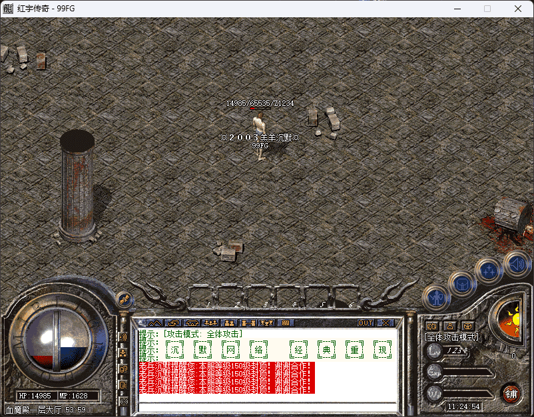The image size is (534, 417).
Task: Click the small person icon in right panel
Action: click(450, 326)
